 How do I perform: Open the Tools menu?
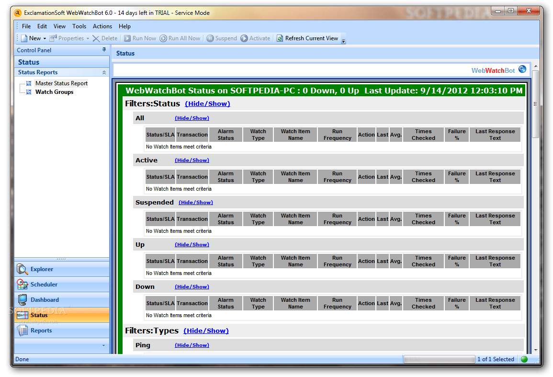[x=79, y=26]
